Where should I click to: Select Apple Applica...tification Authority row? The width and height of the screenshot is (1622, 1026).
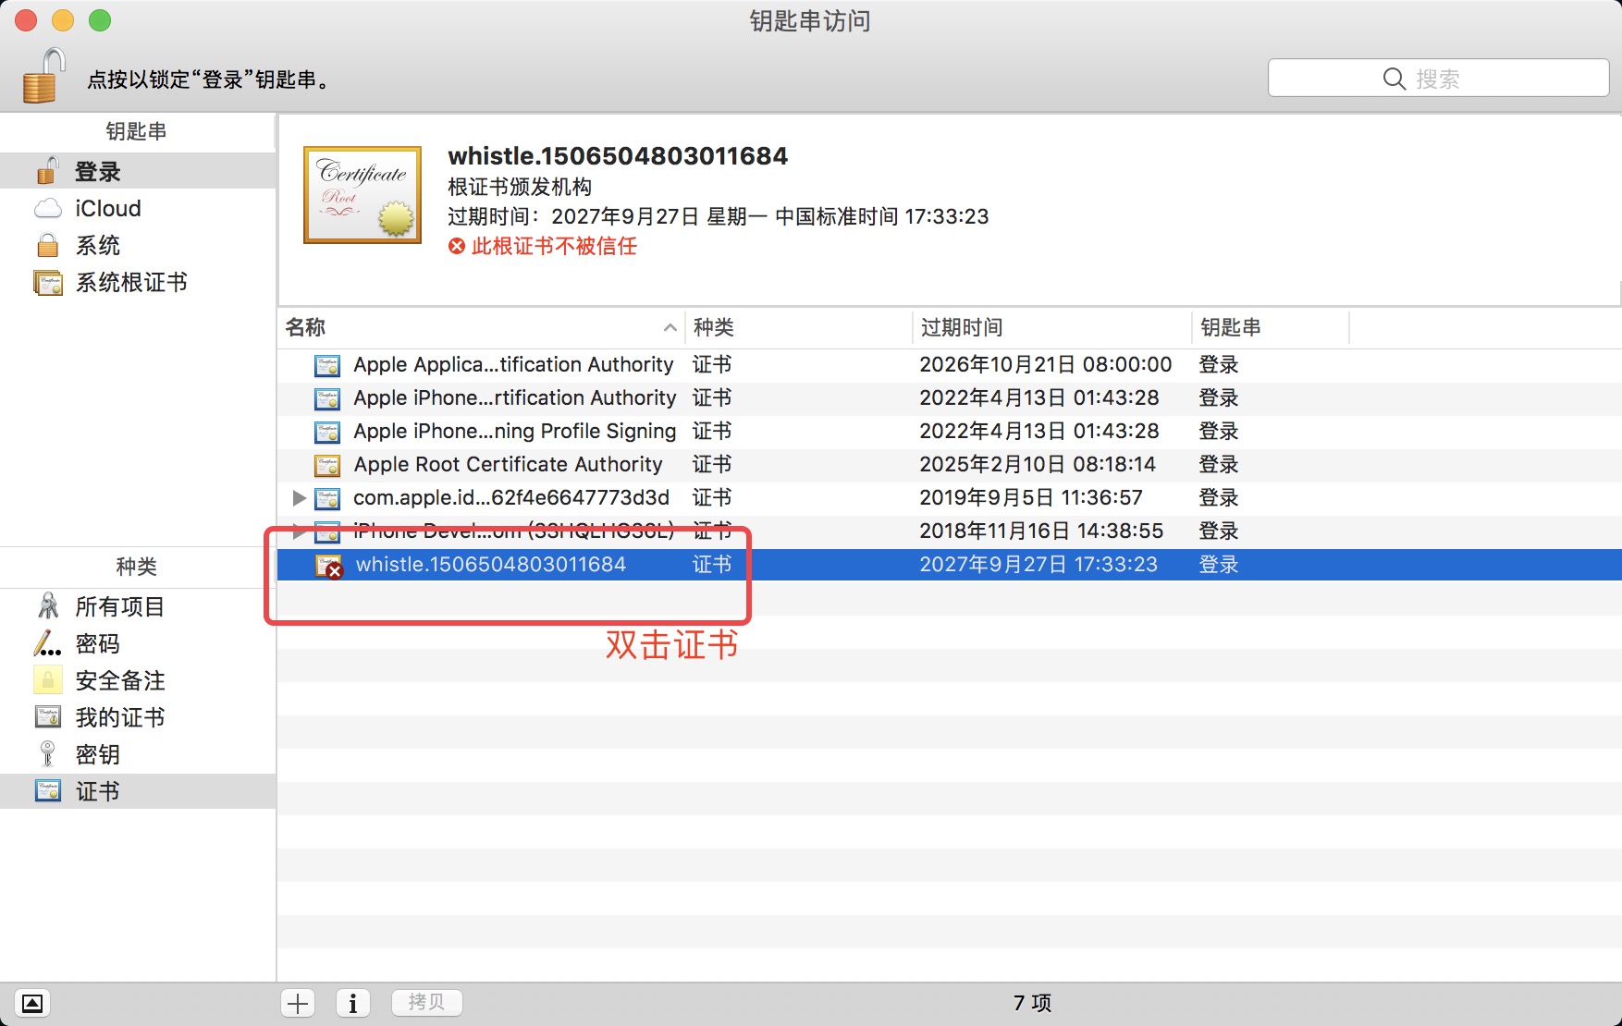950,364
